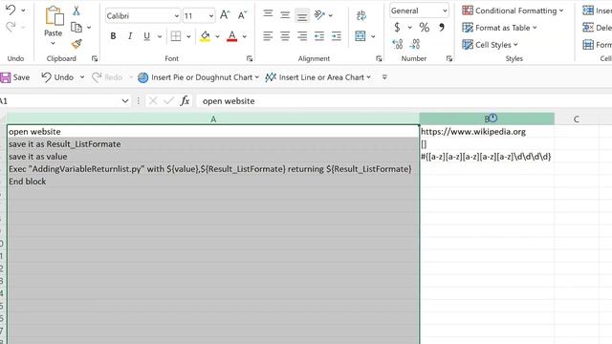Screen dimensions: 612x344
Task: Set middle vertical alignment
Action: pyautogui.click(x=285, y=15)
